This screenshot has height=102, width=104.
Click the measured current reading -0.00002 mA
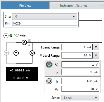(x=20, y=70)
